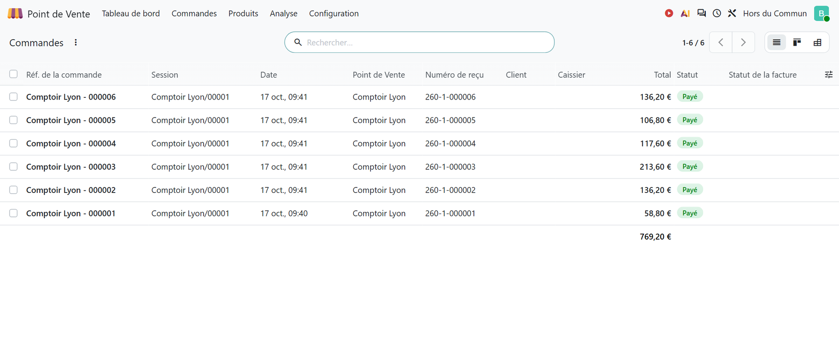Switch to pivot view
The width and height of the screenshot is (839, 361).
click(818, 42)
